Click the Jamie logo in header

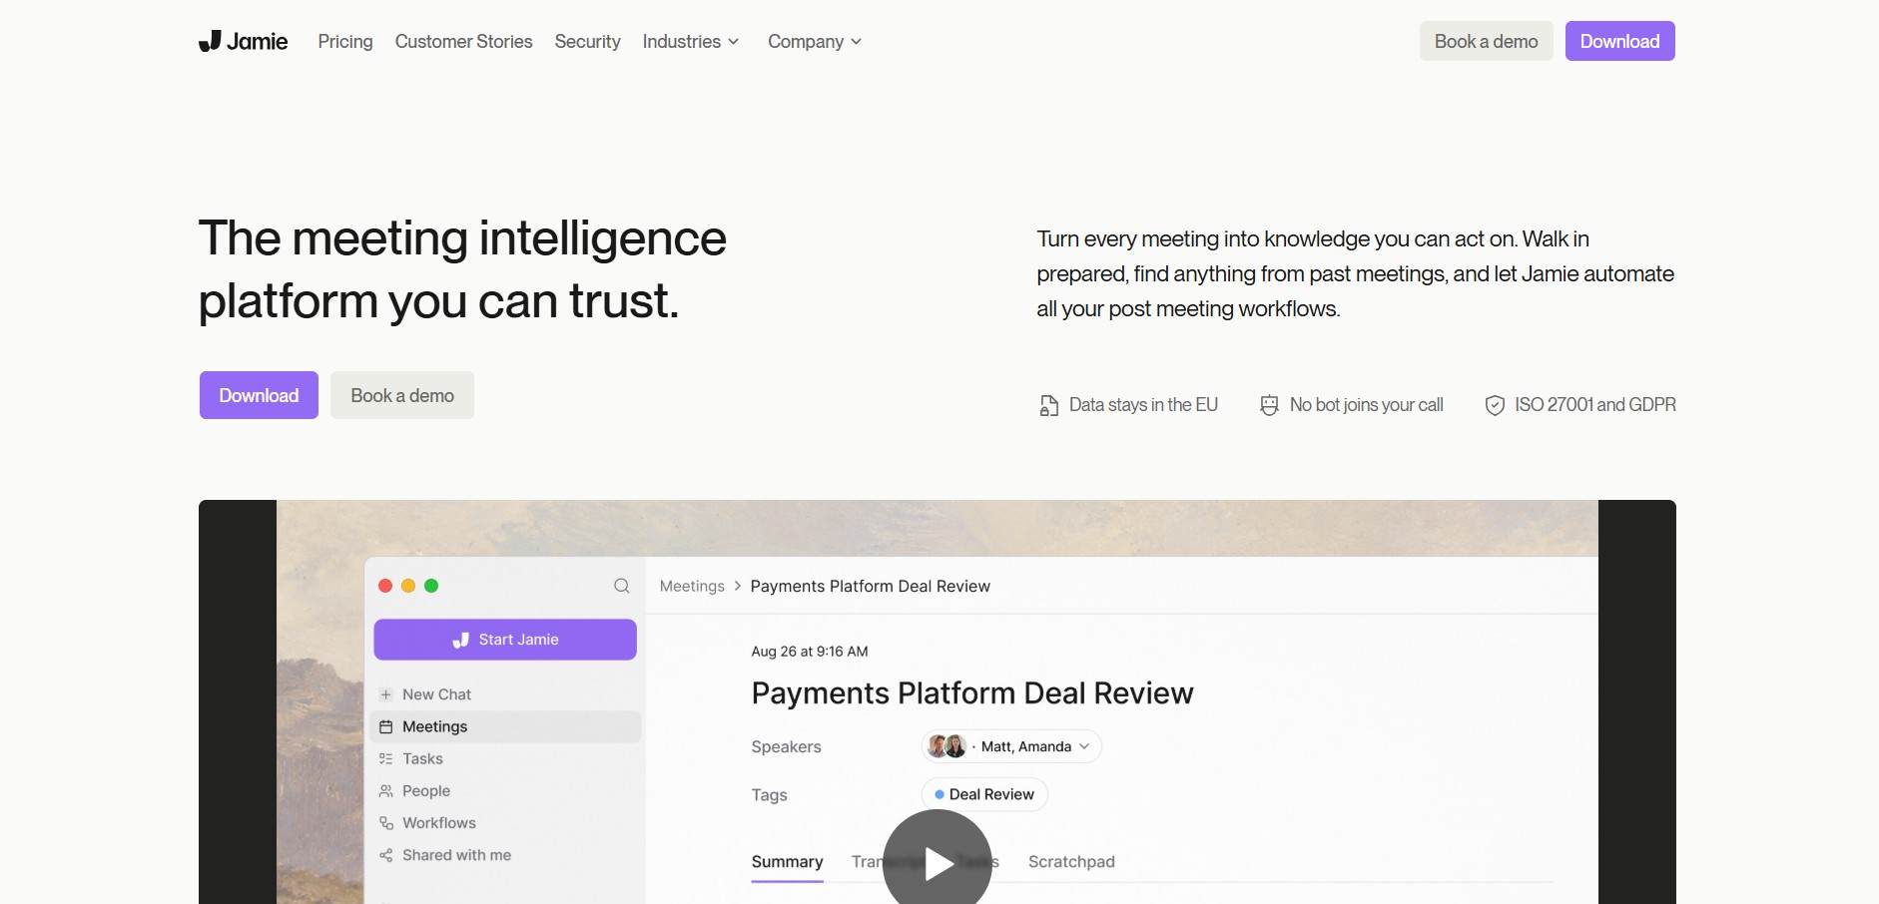(244, 41)
